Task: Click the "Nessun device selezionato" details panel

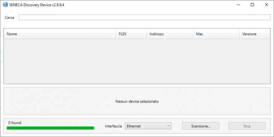Action: (x=137, y=101)
